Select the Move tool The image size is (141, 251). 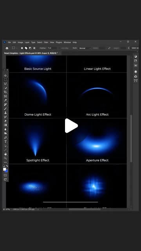(5, 76)
